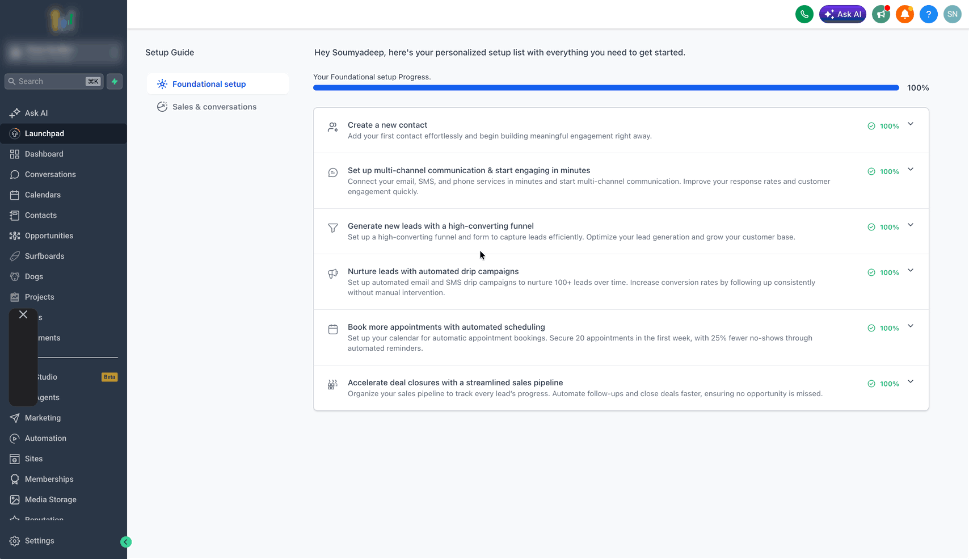Select Launchpad in the sidebar
The width and height of the screenshot is (969, 559).
[x=64, y=133]
